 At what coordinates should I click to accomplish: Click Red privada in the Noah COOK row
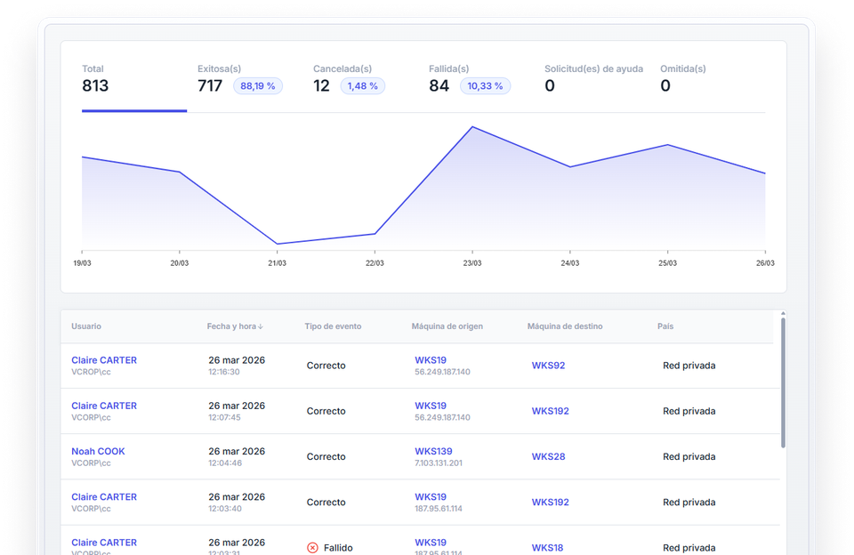tap(689, 456)
